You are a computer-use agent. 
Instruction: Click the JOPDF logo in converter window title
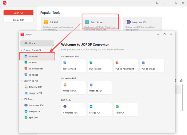22,34
